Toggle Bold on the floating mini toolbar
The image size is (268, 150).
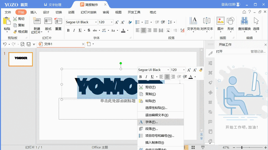point(141,77)
